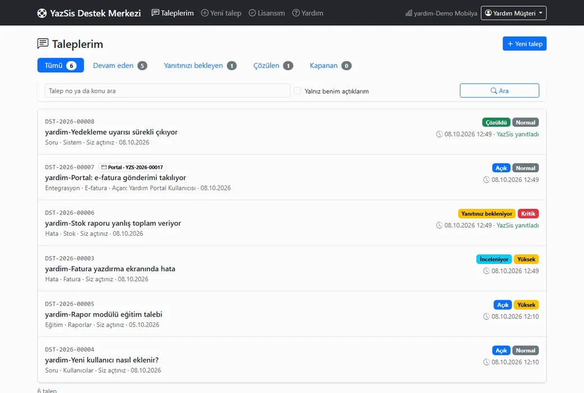Click the cyan İnceleniyor status badge
584x393 pixels.
(494, 259)
